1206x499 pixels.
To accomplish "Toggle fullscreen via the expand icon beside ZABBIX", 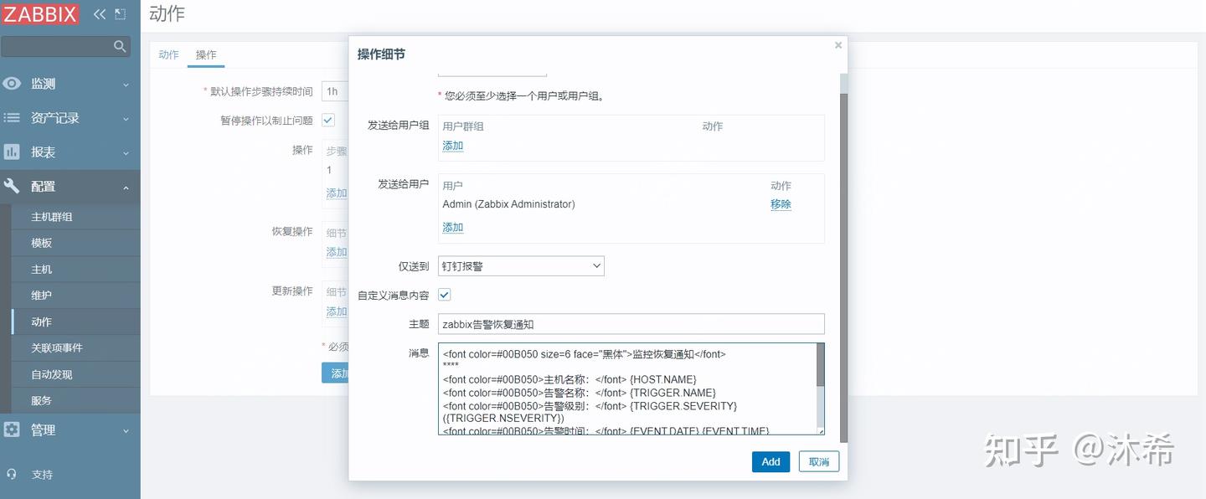I will (x=119, y=13).
